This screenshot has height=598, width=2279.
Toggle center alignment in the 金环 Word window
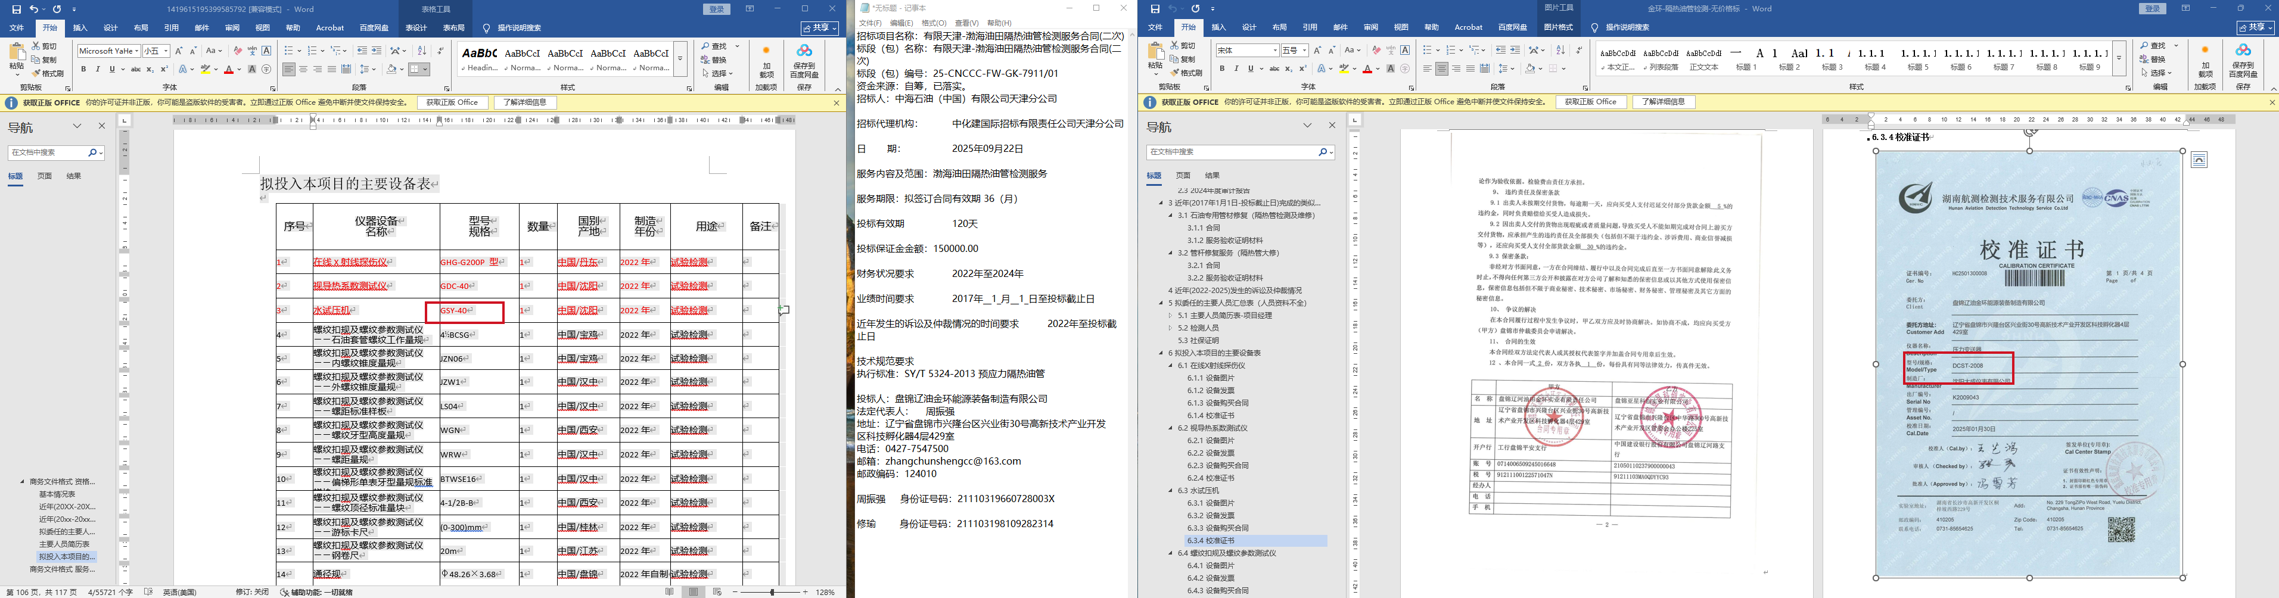pos(1441,68)
